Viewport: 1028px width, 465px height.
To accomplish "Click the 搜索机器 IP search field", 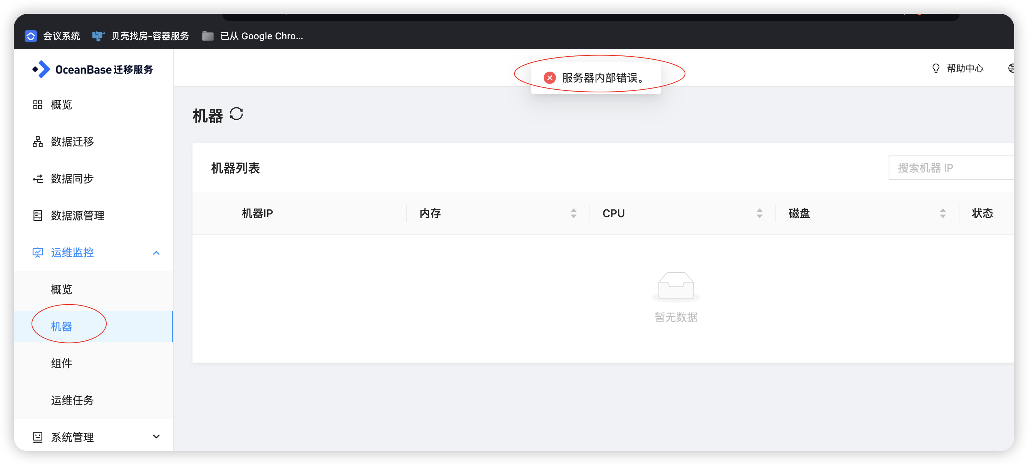I will (951, 168).
